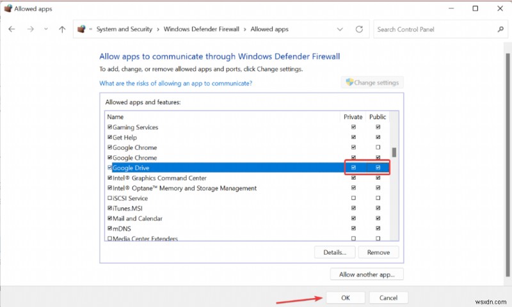Click OK to confirm firewall changes
The image size is (512, 307).
(346, 297)
